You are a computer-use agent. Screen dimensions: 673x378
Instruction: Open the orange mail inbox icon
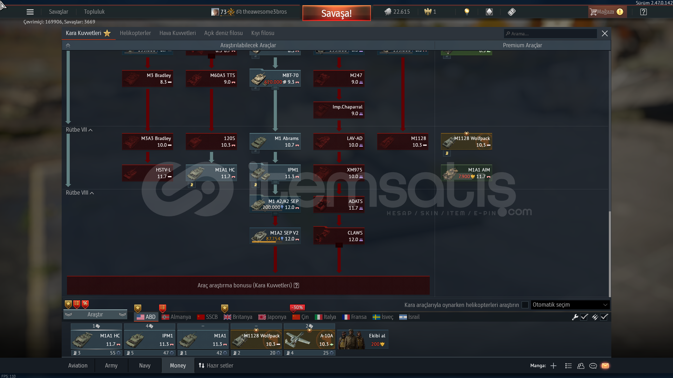coord(605,366)
